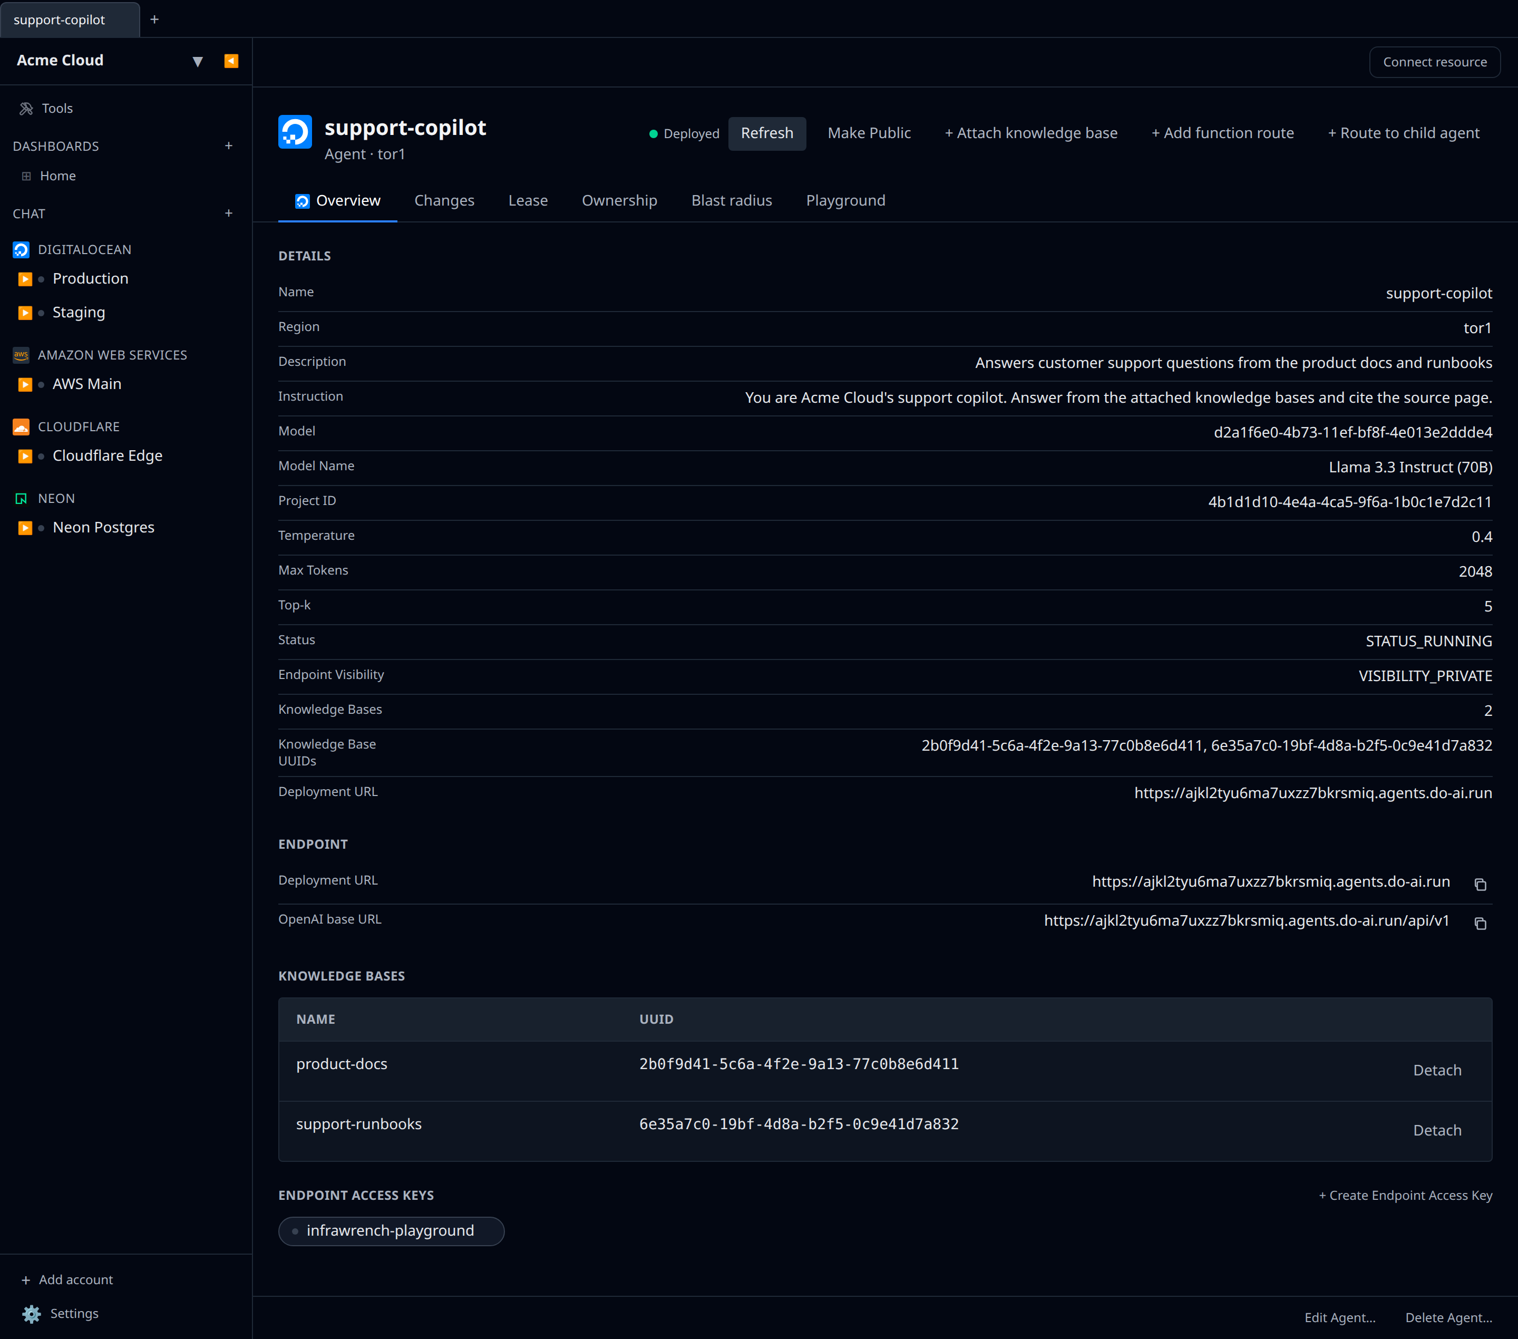Add a new dashboard with plus icon

pos(229,145)
